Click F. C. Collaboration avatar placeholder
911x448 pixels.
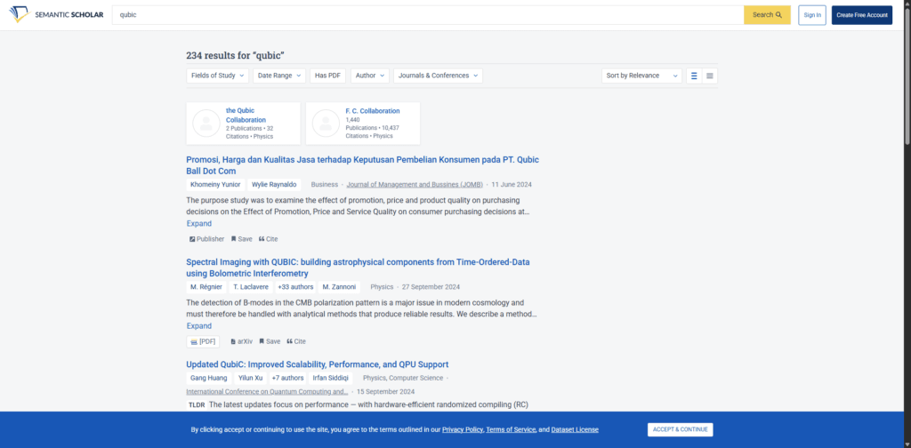[x=326, y=123]
